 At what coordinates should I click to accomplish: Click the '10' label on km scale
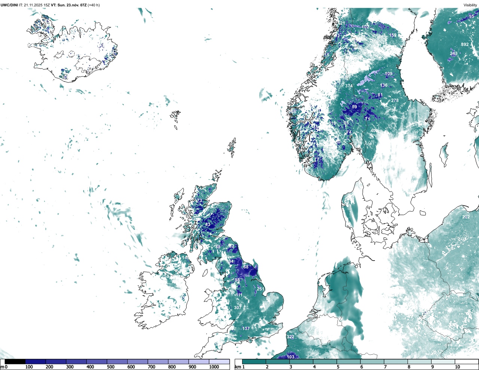(457, 367)
